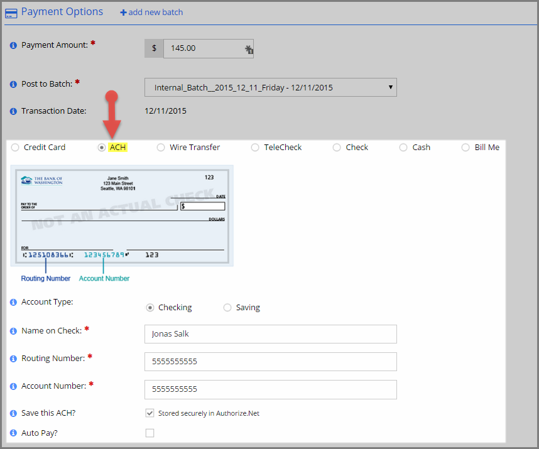
Task: Click the add new batch link
Action: click(151, 13)
